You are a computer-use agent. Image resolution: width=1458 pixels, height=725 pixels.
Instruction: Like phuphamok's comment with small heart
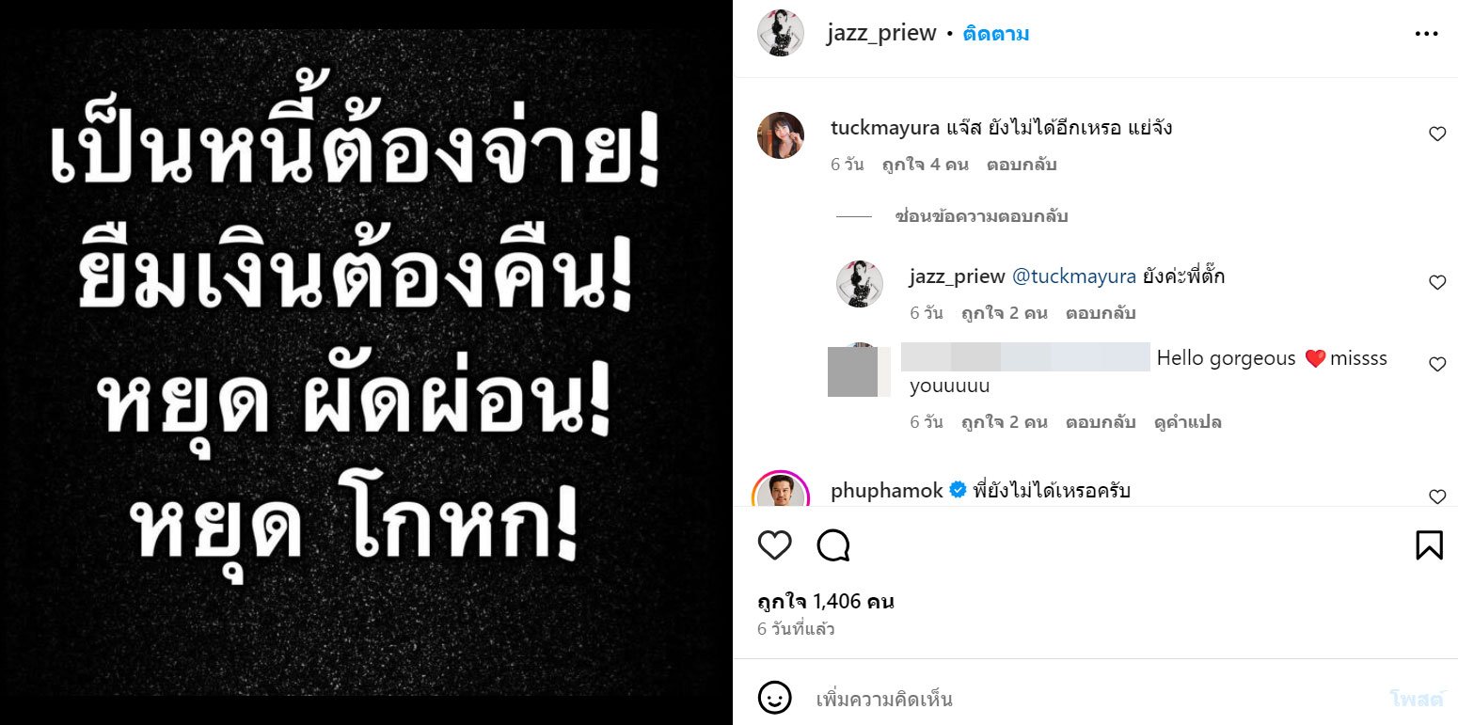pos(1437,496)
